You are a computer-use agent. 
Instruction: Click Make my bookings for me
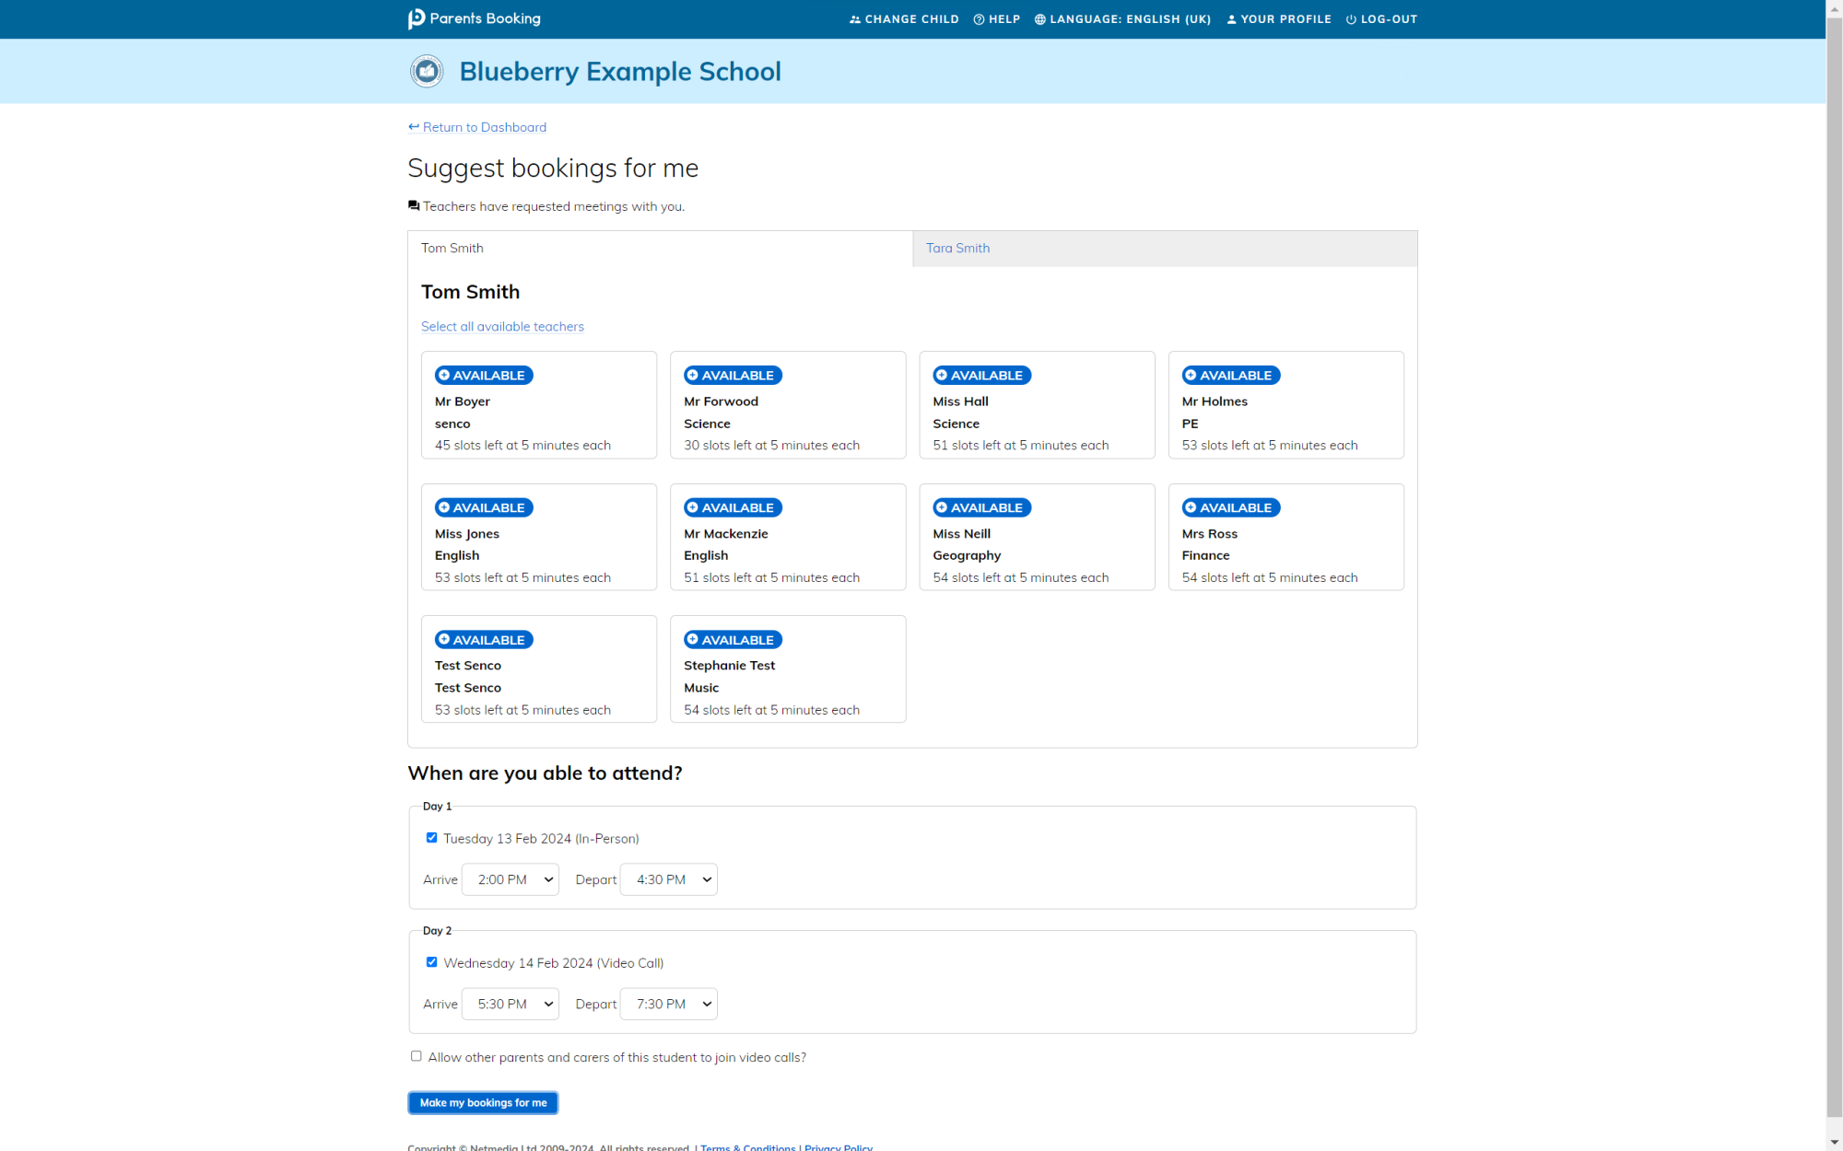pyautogui.click(x=482, y=1102)
